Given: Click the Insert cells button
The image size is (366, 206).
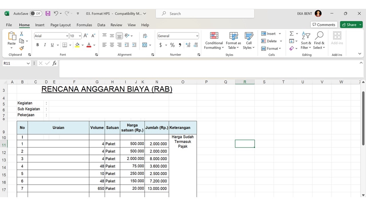Looking at the screenshot, I should [x=271, y=34].
